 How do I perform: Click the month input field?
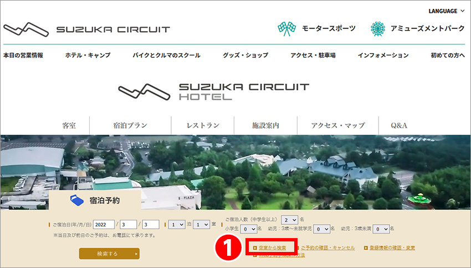click(128, 224)
